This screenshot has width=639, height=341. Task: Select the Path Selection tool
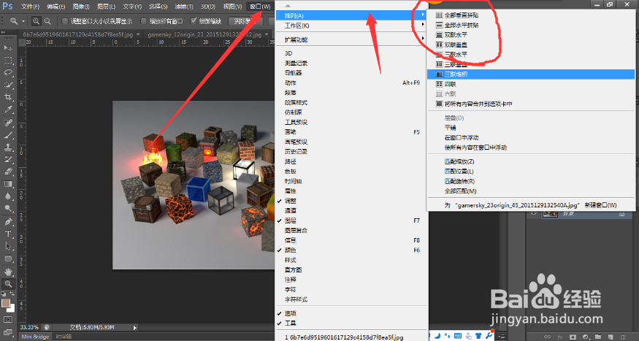8,246
